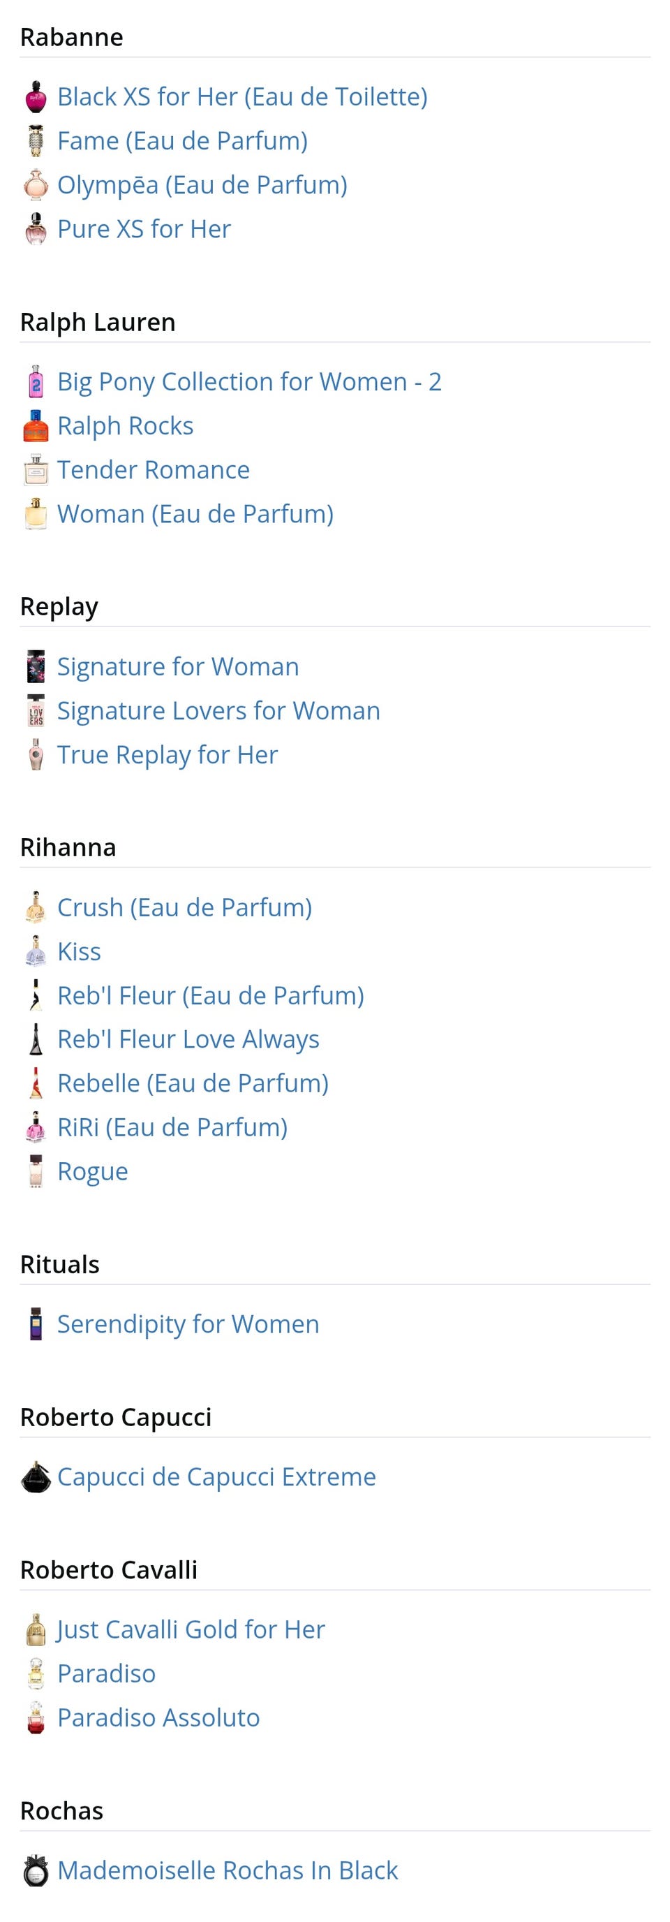Select Tender Romance perfume link
670x1922 pixels.
tap(153, 470)
